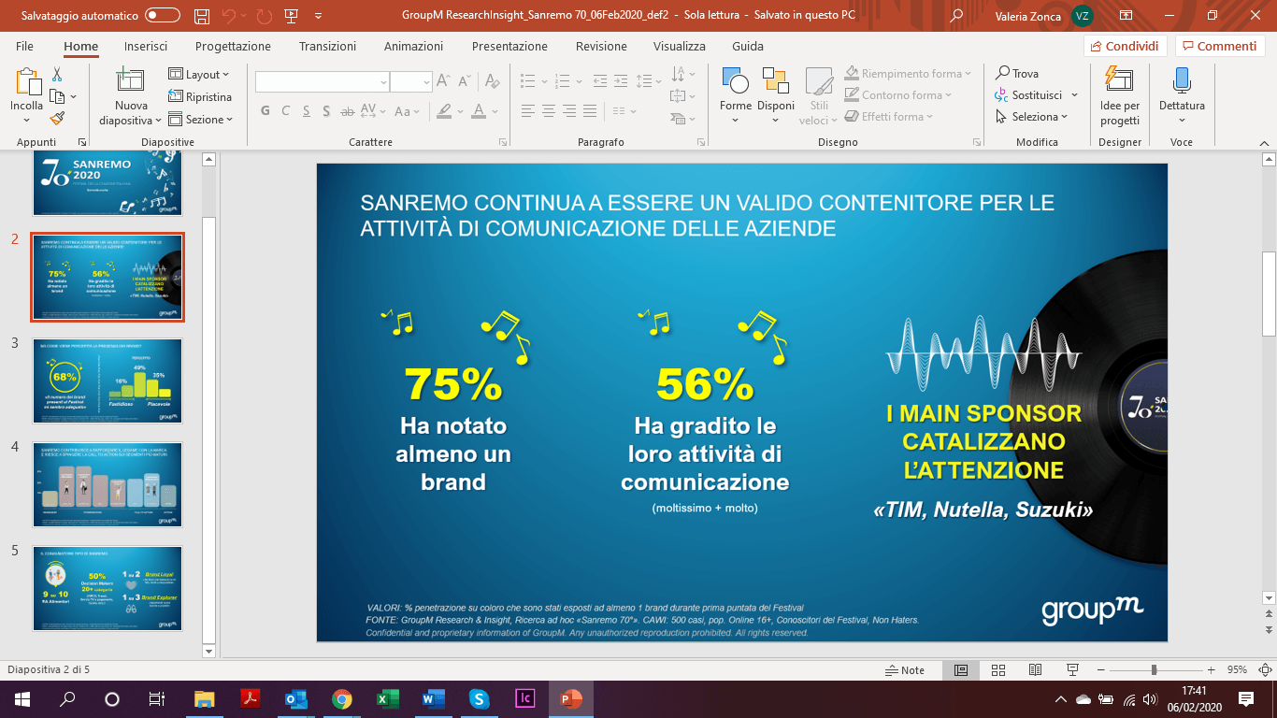The height and width of the screenshot is (718, 1277).
Task: Click the Disponi arrange icon
Action: click(775, 81)
